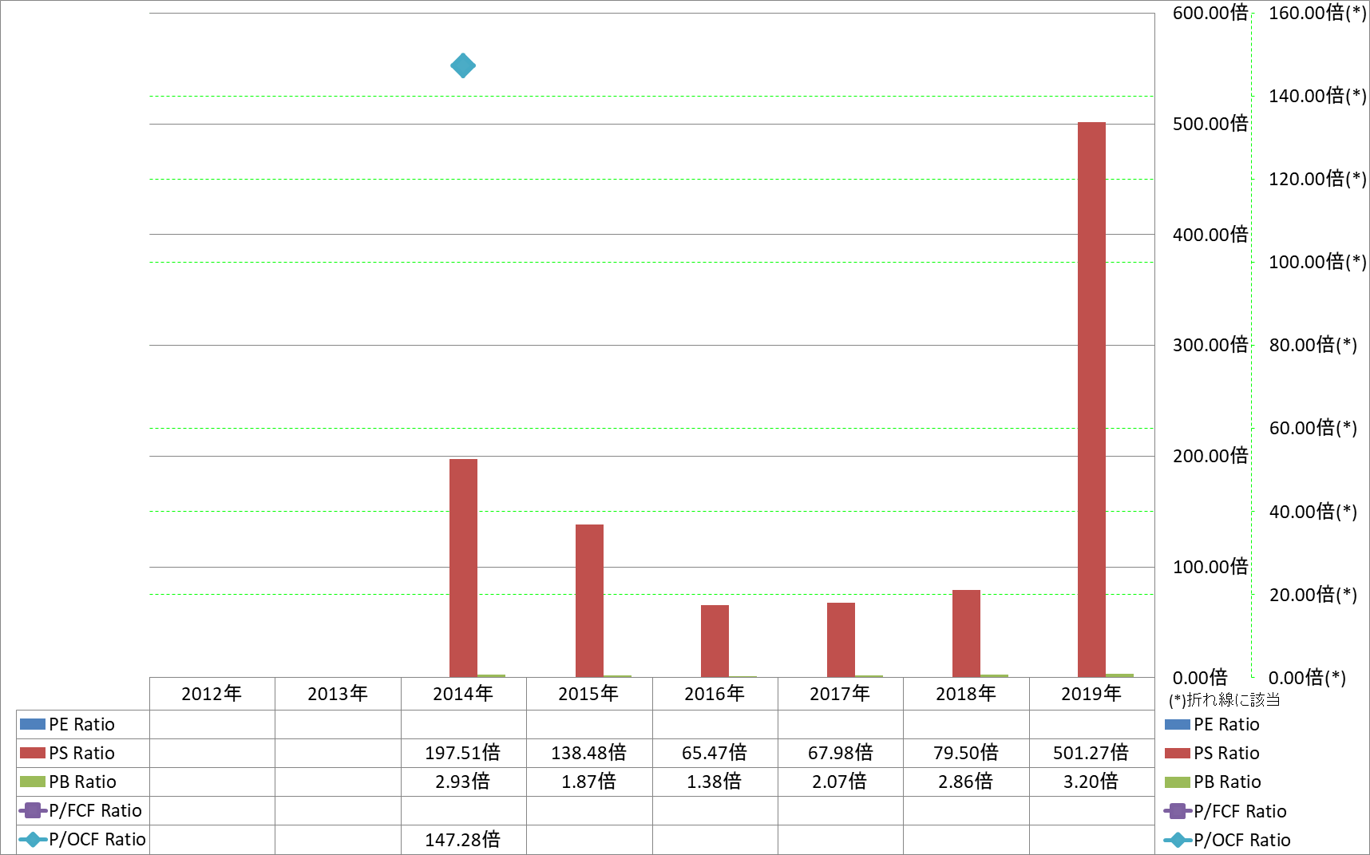The height and width of the screenshot is (855, 1370).
Task: Click the 67.98倍 PS Ratio cell
Action: (841, 753)
